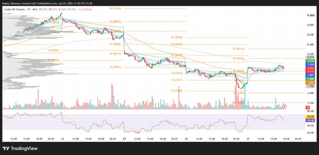Viewport: 319px width, 155px height.
Task: Click the green 7,860 price tag
Action: point(311,79)
